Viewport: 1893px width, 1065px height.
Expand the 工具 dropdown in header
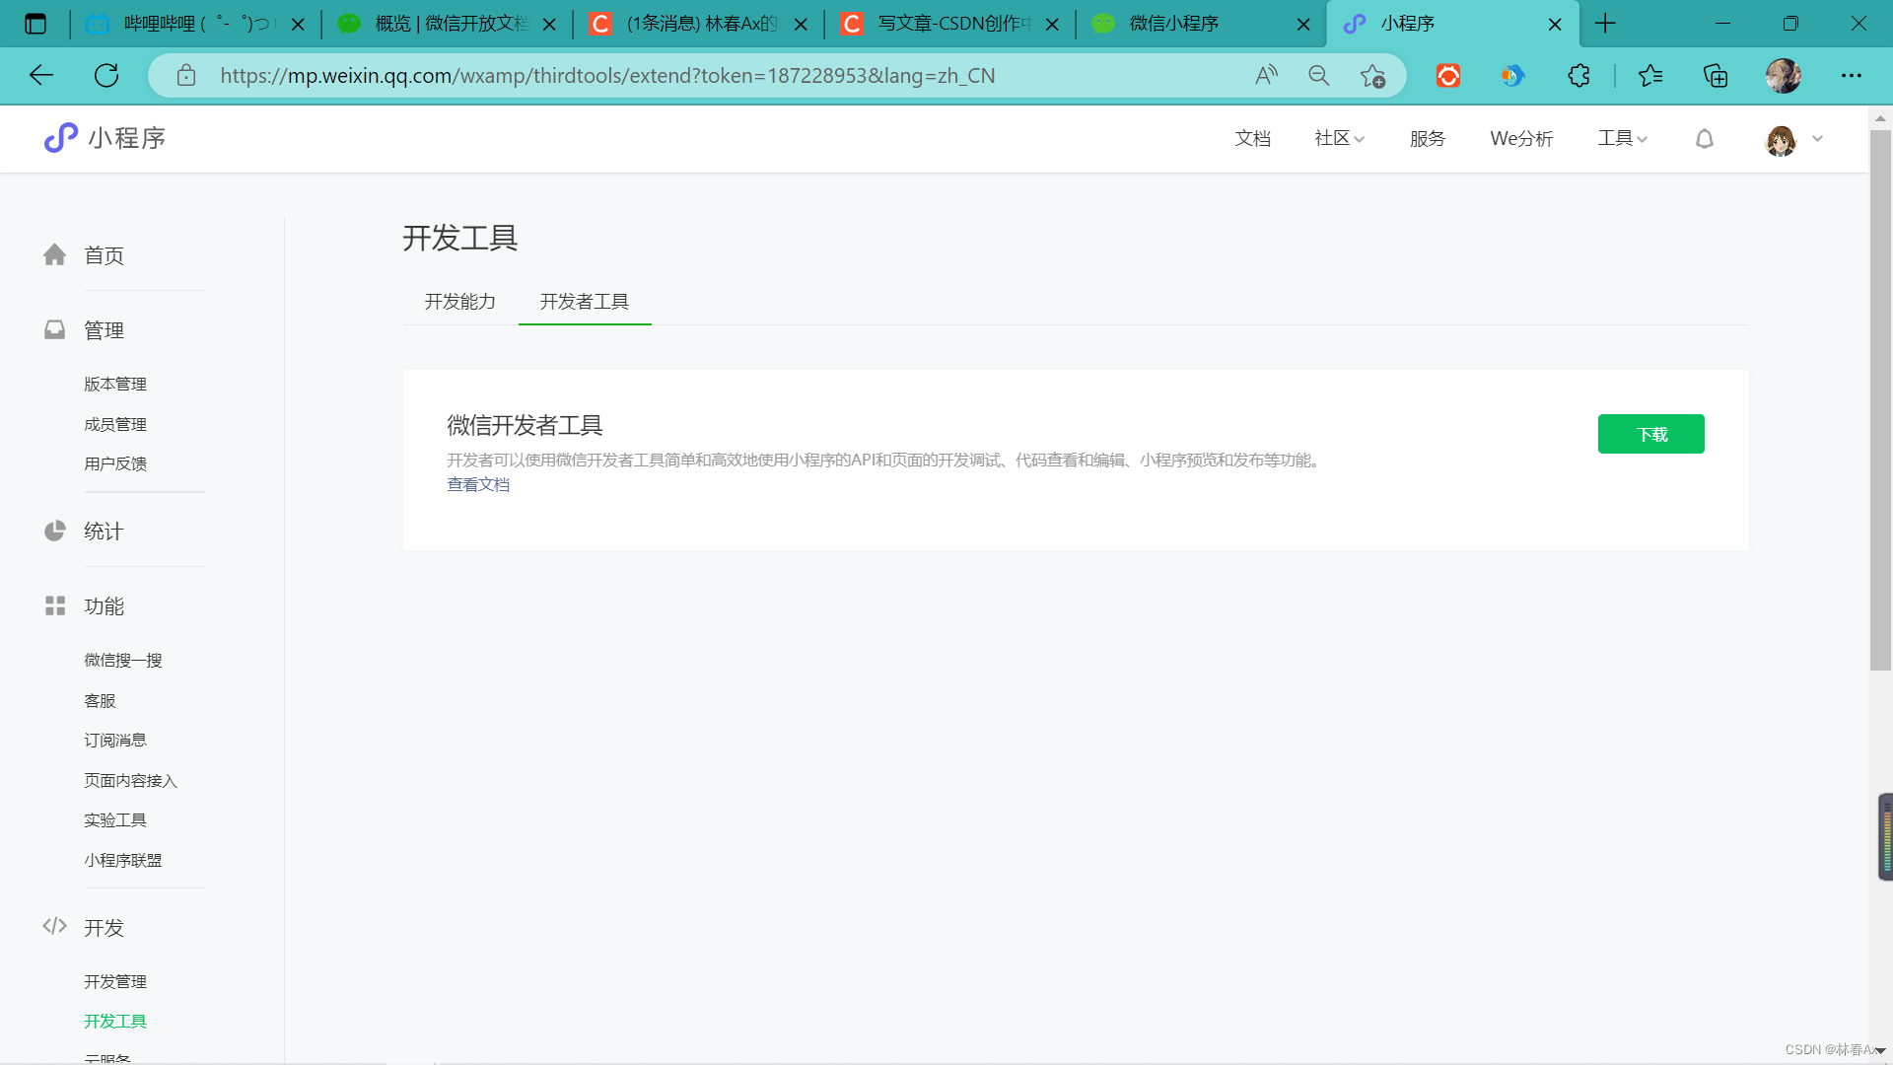pyautogui.click(x=1622, y=139)
